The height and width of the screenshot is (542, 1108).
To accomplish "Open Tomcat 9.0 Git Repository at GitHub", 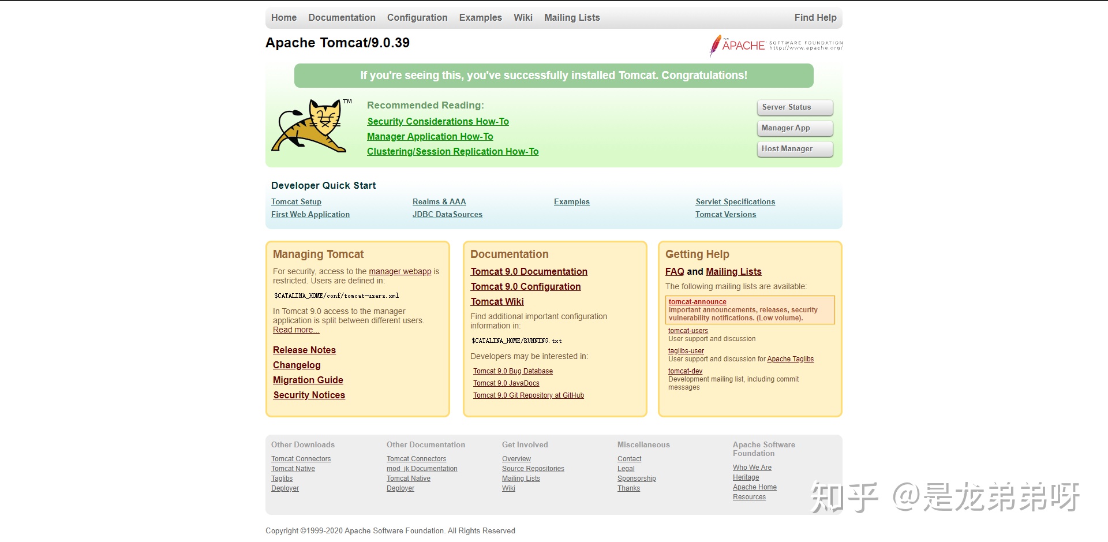I will coord(529,396).
